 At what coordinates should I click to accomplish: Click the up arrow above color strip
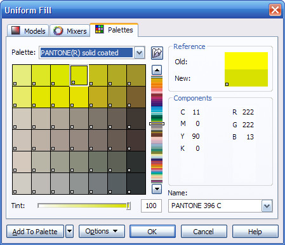pos(157,70)
